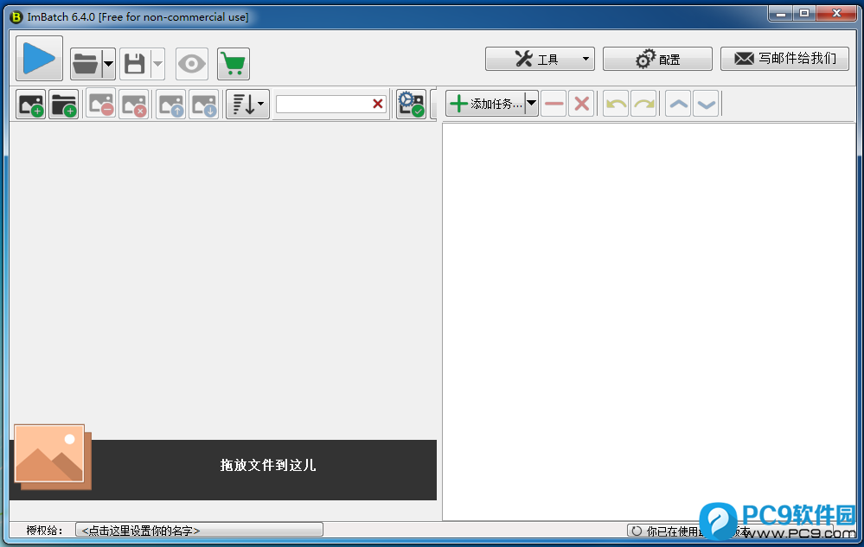This screenshot has height=547, width=864.
Task: Open a saved task list with folder icon
Action: coord(86,64)
